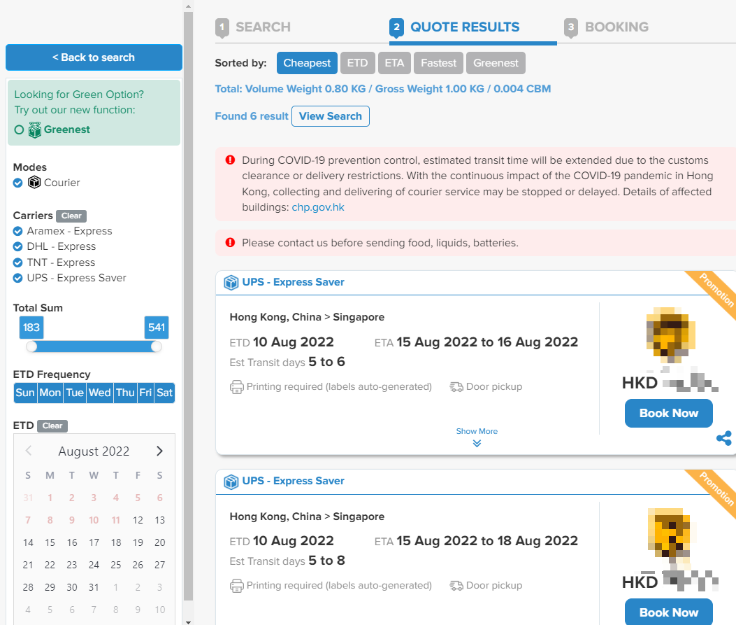Toggle the Wed ETD frequency button
The image size is (736, 625).
click(x=100, y=393)
